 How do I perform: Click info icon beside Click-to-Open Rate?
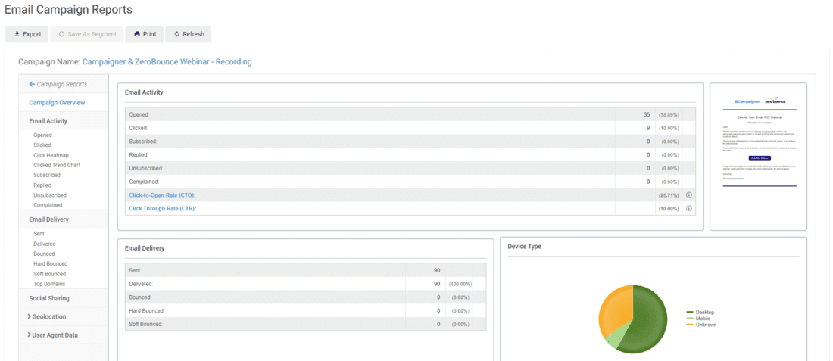(688, 195)
